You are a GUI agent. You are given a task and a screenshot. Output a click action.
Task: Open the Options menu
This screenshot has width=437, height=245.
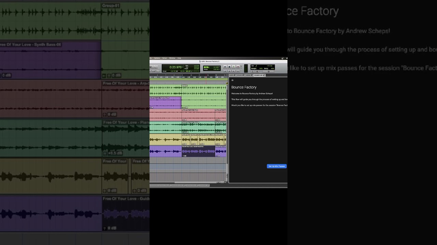157,58
